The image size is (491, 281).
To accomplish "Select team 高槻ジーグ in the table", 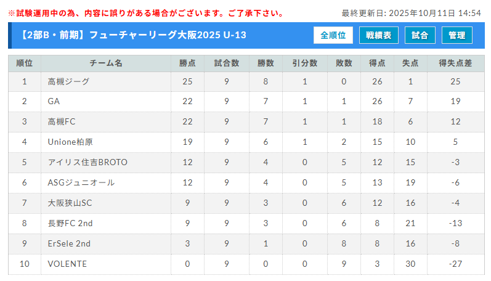I will 68,81.
